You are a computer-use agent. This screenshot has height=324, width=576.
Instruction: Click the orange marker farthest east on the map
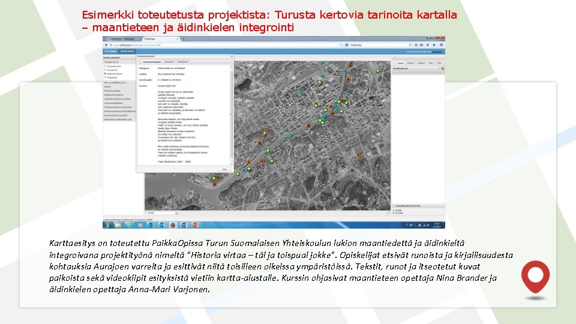[x=358, y=155]
